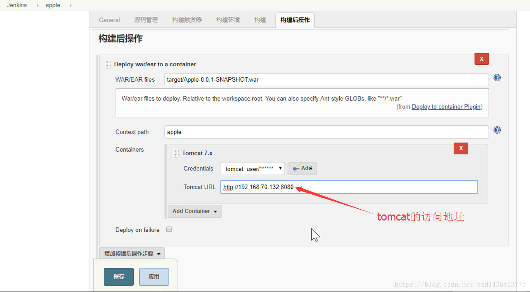The image size is (530, 292).
Task: Remove the Tomcat 7.x container
Action: (461, 148)
